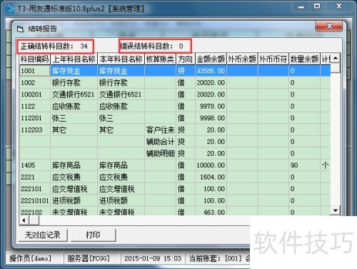Click 应收账款 in the 本年科目名称 column
This screenshot has height=269, width=357.
pos(121,106)
